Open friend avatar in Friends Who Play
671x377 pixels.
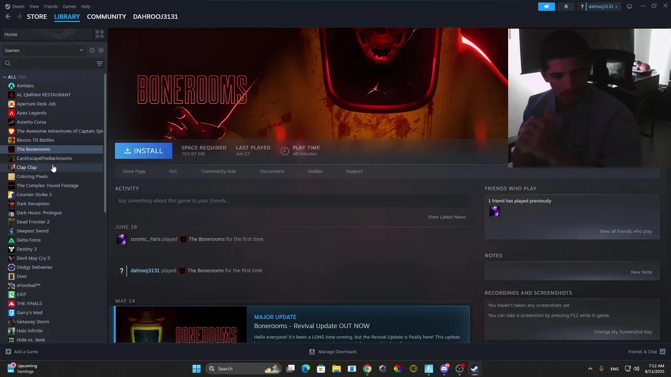494,211
